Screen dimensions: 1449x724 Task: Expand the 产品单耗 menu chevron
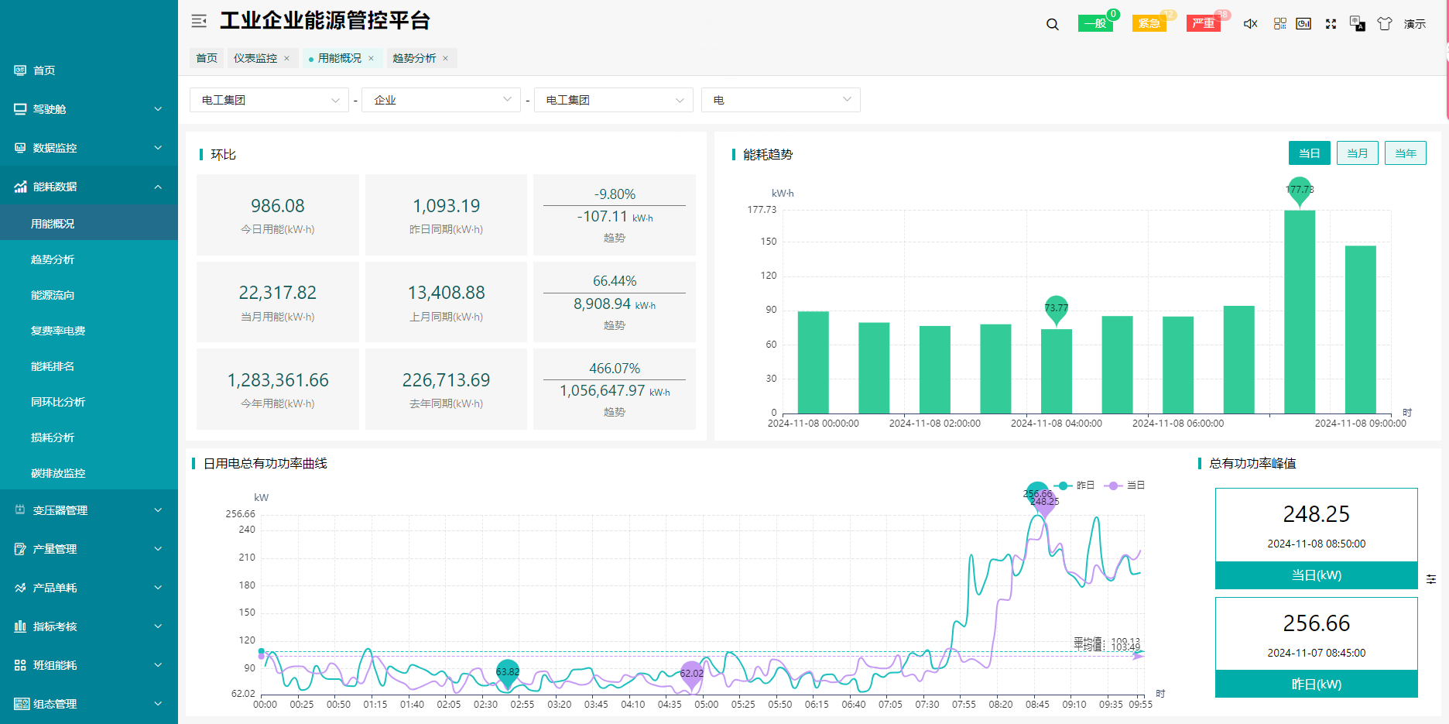(x=158, y=588)
